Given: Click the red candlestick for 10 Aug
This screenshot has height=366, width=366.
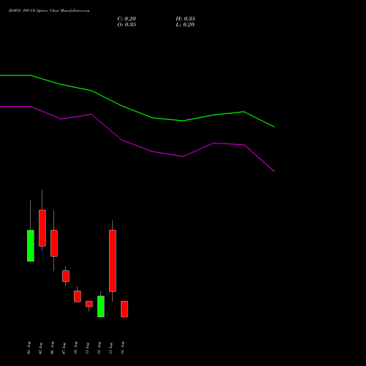Looking at the screenshot, I should (78, 296).
